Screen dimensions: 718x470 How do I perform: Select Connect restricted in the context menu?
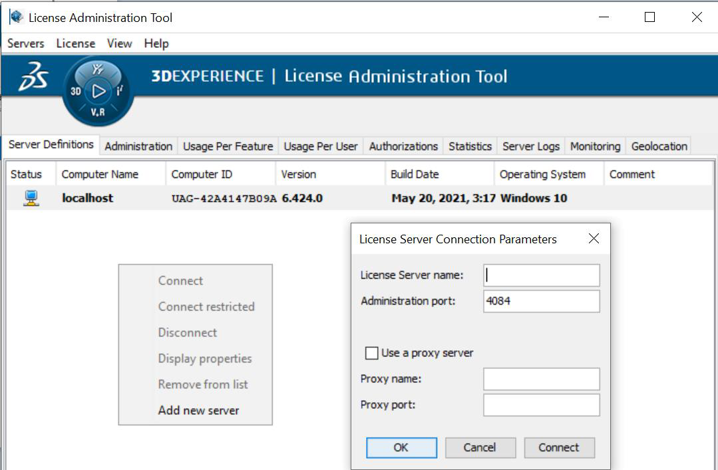206,306
